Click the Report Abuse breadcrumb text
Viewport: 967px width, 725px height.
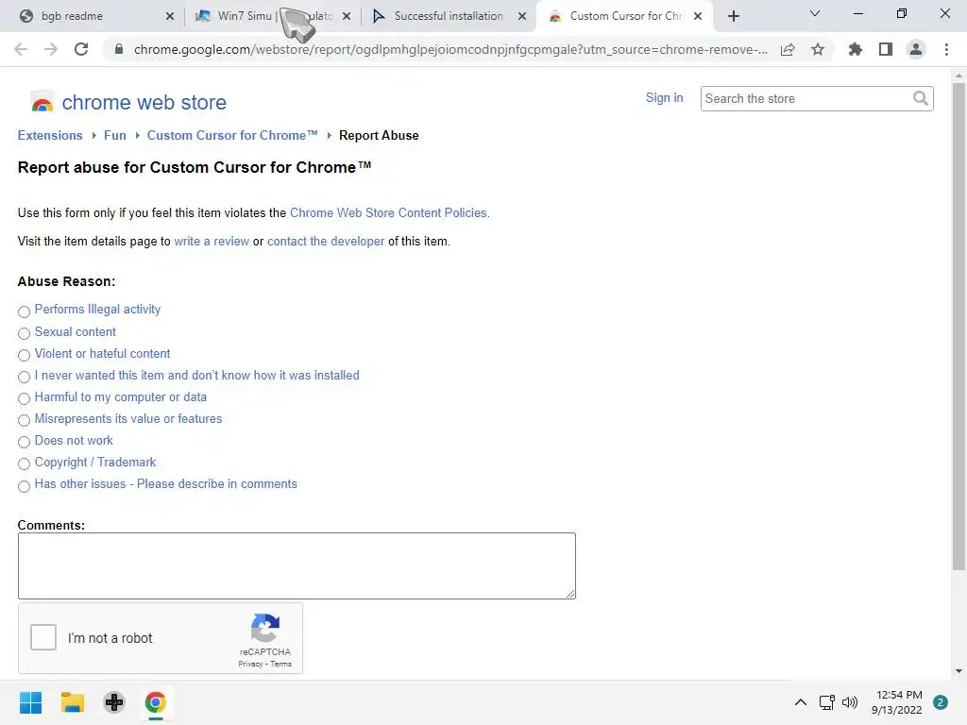click(379, 136)
